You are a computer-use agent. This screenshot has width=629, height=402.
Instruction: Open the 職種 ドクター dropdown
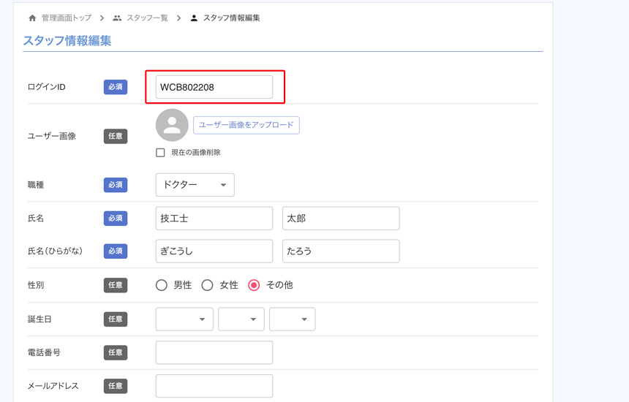coord(195,185)
